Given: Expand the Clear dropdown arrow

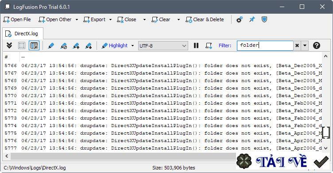Looking at the screenshot, I should tap(178, 19).
